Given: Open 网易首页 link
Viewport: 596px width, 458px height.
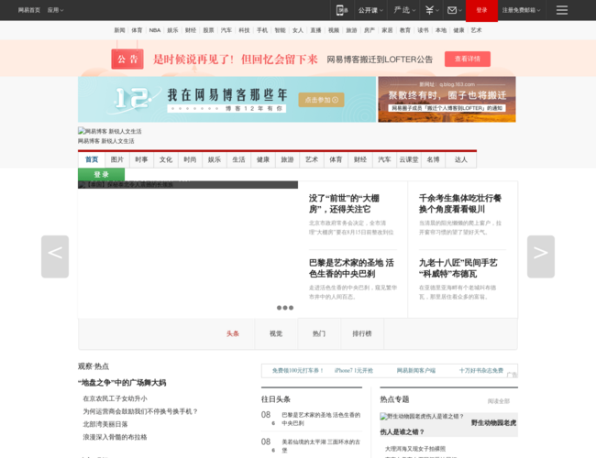Looking at the screenshot, I should coord(29,10).
